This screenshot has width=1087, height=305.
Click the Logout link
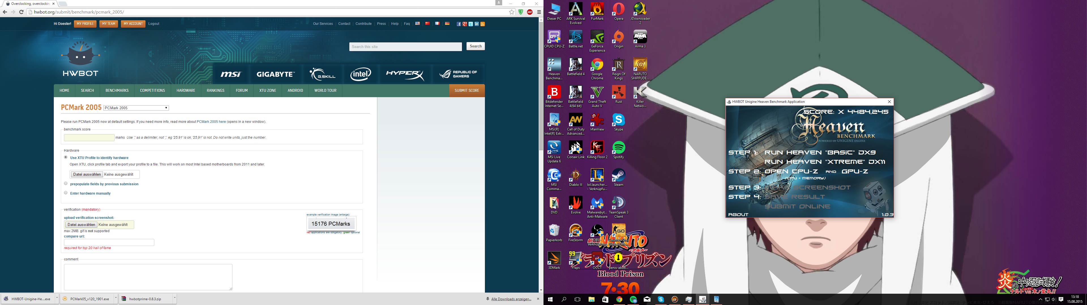coord(154,24)
